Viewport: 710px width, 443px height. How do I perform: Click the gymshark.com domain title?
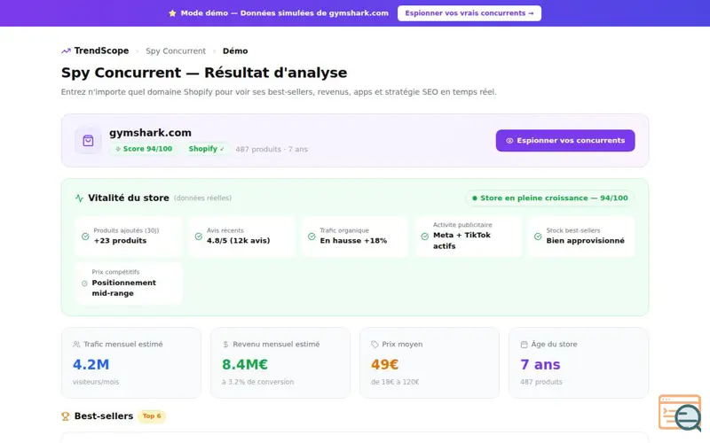coord(150,132)
